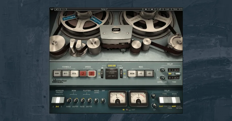Click the R delay time counter
232x121 pixels.
click(x=174, y=78)
